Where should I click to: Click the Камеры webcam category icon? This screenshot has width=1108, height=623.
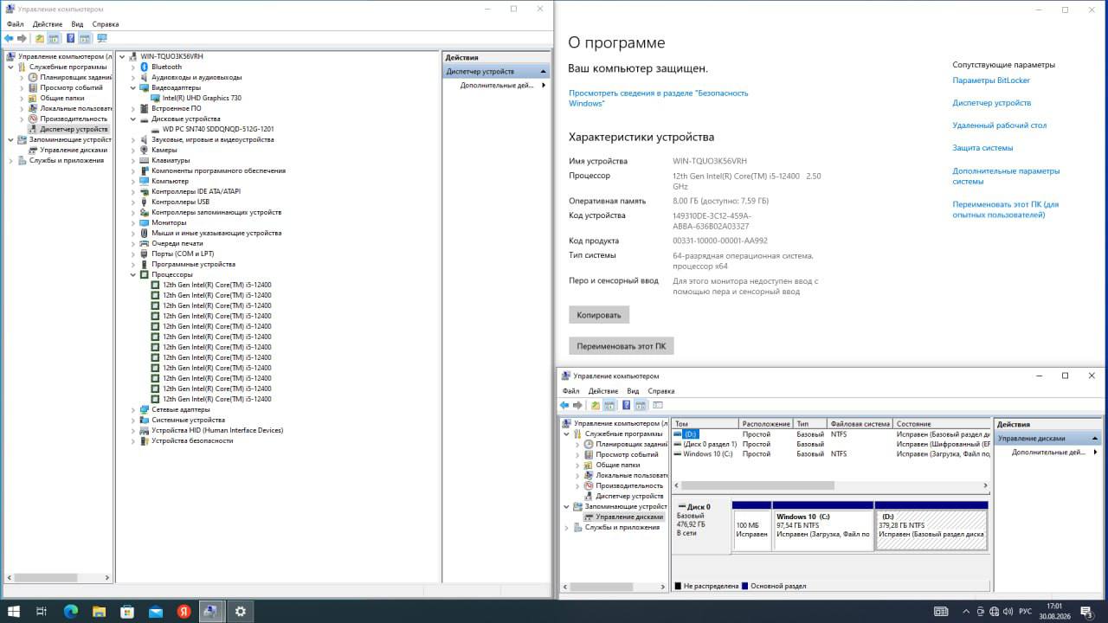(145, 150)
